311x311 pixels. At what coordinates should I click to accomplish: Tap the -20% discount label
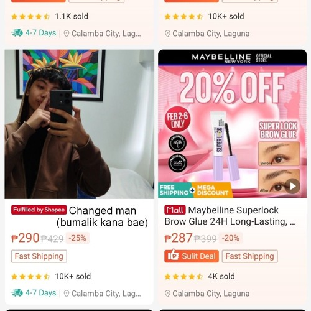[x=231, y=238]
